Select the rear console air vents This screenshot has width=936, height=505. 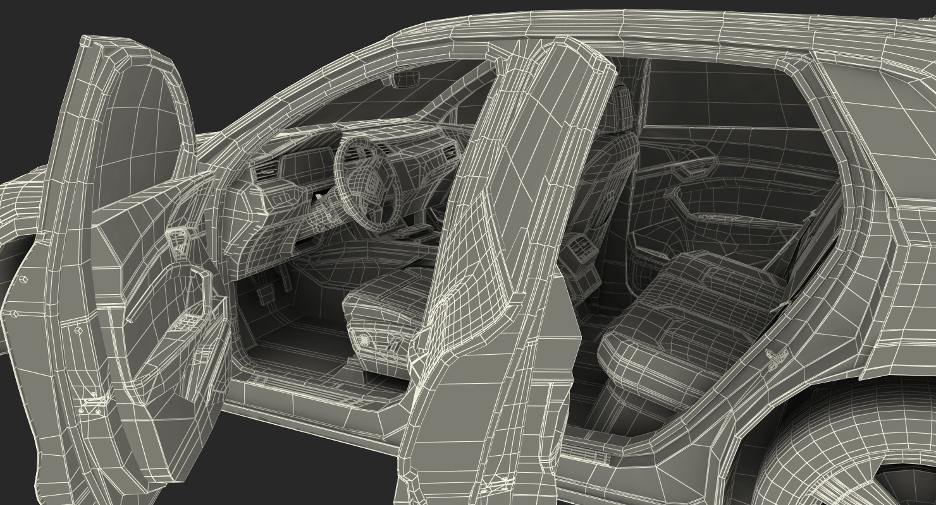579,248
